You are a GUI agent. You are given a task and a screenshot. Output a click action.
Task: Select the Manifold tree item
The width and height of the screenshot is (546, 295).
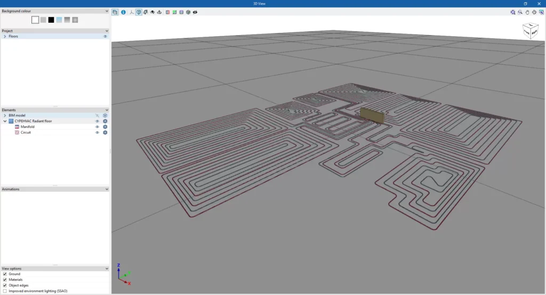point(28,127)
